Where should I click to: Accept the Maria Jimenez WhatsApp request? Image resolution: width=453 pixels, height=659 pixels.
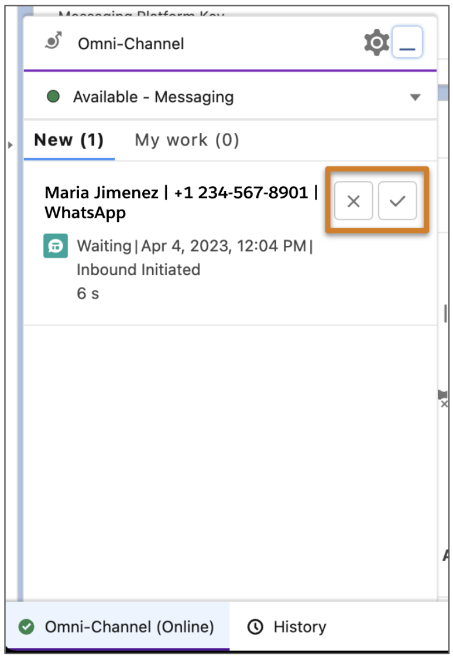[x=397, y=201]
